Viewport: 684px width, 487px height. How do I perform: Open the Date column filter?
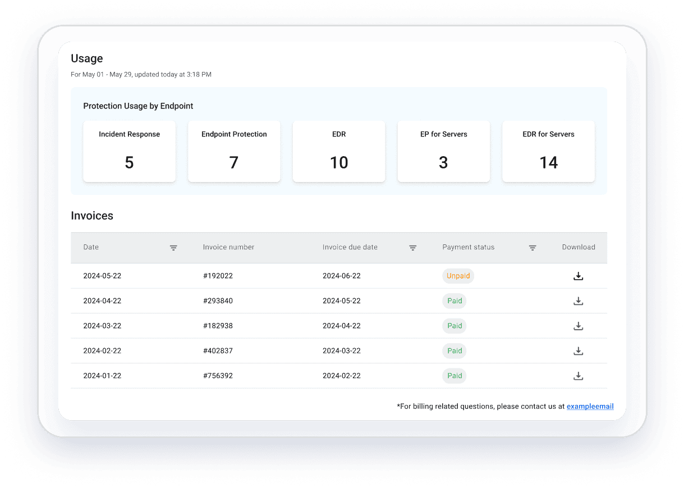point(174,248)
